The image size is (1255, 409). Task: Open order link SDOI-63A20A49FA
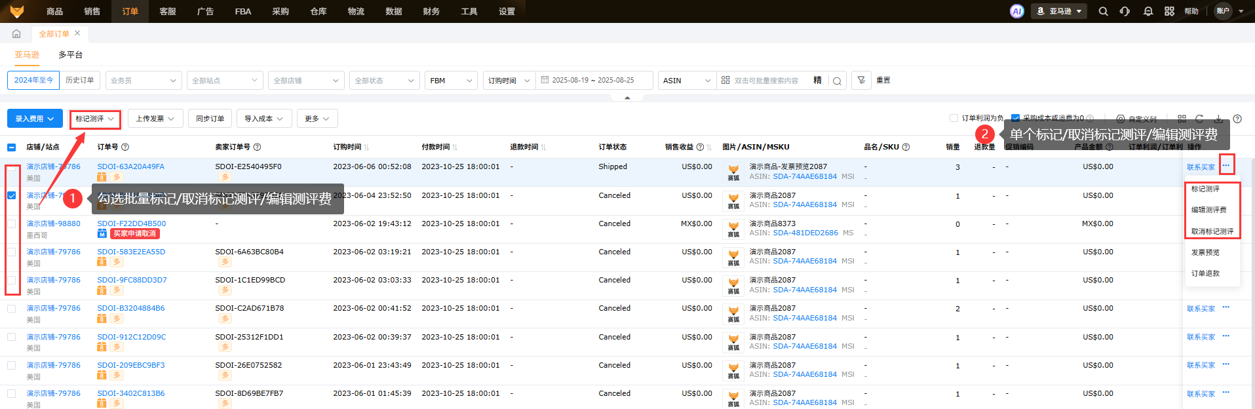[130, 166]
